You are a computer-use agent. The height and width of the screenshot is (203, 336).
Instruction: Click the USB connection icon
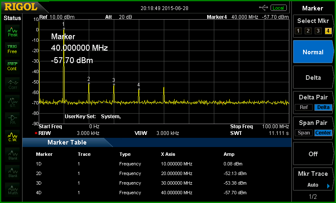[263, 8]
